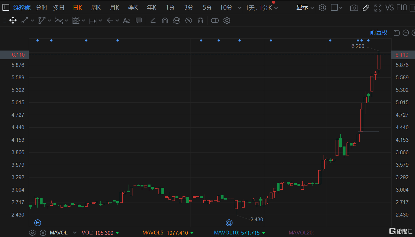Click the undo arrow icon above chart
415x237 pixels.
click(397, 33)
